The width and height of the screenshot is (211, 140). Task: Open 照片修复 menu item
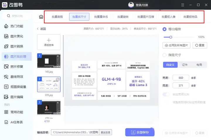tap(17, 66)
